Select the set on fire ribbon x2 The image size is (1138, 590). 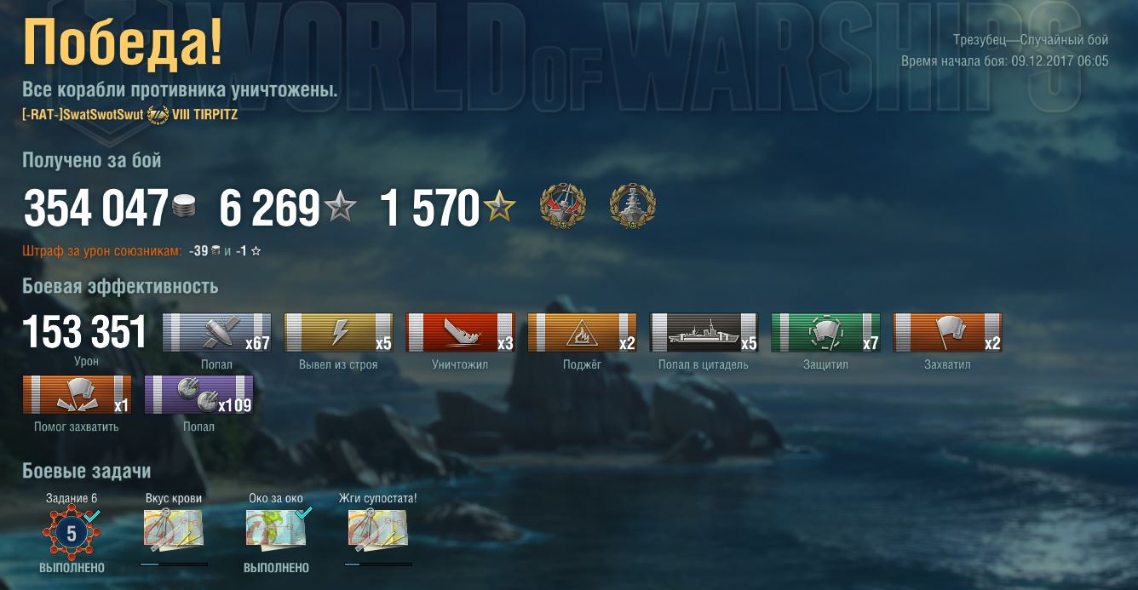click(582, 332)
